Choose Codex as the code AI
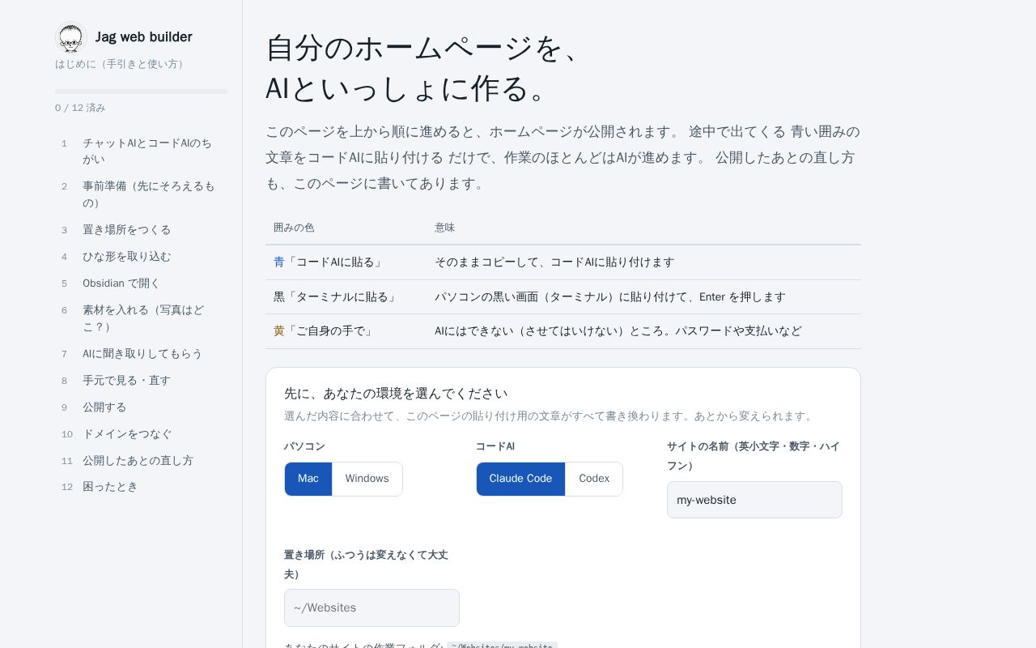Screen dimensions: 1036x648 [594, 479]
